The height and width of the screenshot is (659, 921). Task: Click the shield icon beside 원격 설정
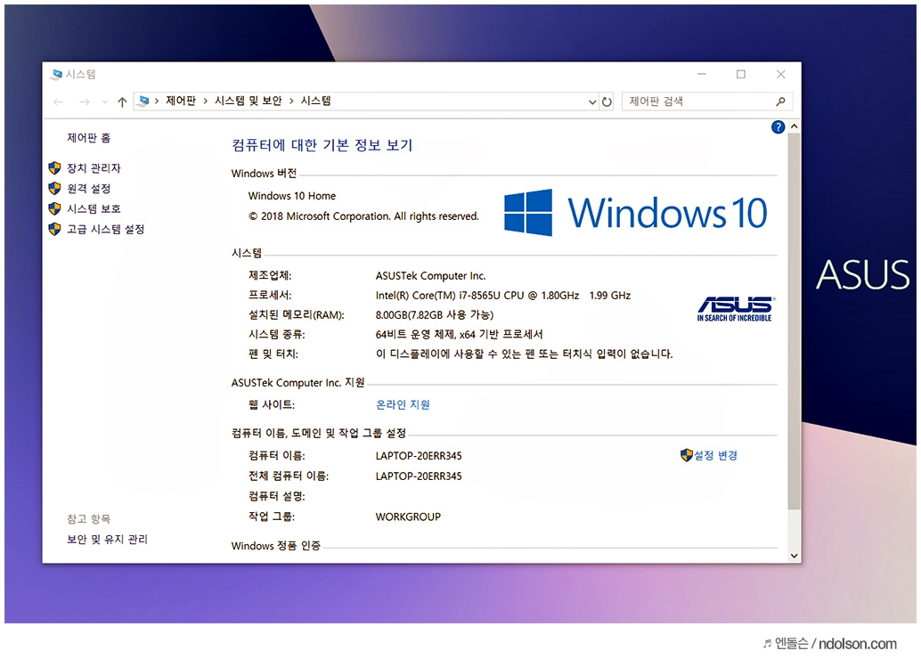[54, 189]
